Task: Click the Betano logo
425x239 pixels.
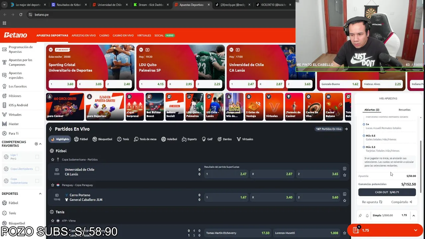Action: click(15, 35)
